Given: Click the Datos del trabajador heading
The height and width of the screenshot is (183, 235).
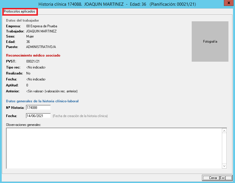Looking at the screenshot, I should tap(23, 20).
